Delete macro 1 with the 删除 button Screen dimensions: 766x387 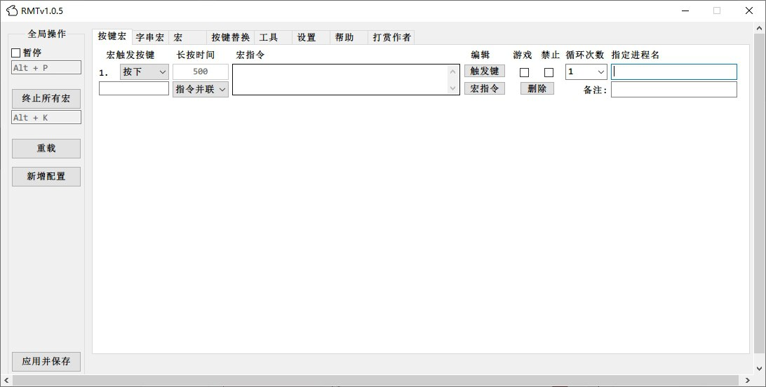[x=537, y=89]
